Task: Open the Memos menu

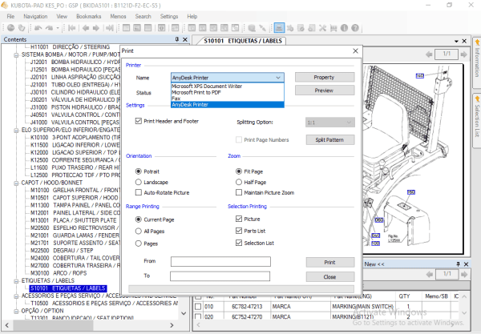Action: [118, 16]
